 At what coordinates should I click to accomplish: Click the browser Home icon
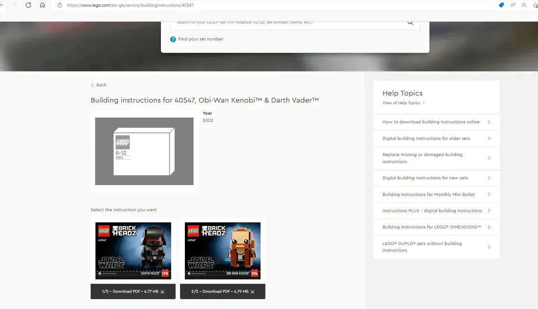[x=43, y=5]
